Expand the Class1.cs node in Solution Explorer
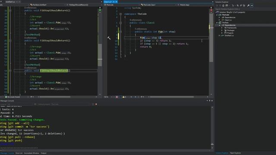Screen dimensions: 276x155 coord(220,20)
